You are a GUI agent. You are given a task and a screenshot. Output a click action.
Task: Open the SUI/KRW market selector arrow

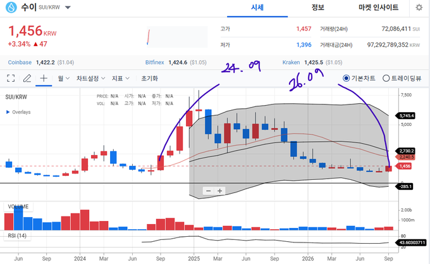pos(68,8)
